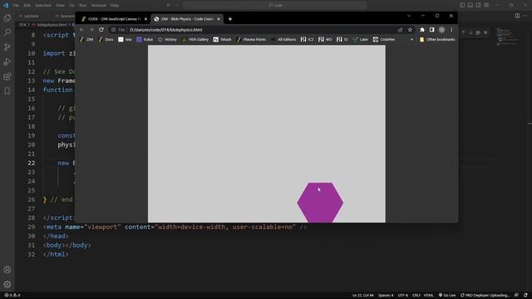Open the Kukai bookmark
532x299 pixels.
click(x=145, y=40)
